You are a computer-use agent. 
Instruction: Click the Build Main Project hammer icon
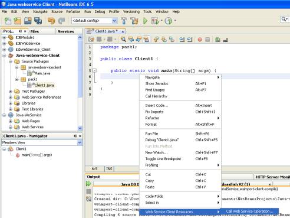124,21
